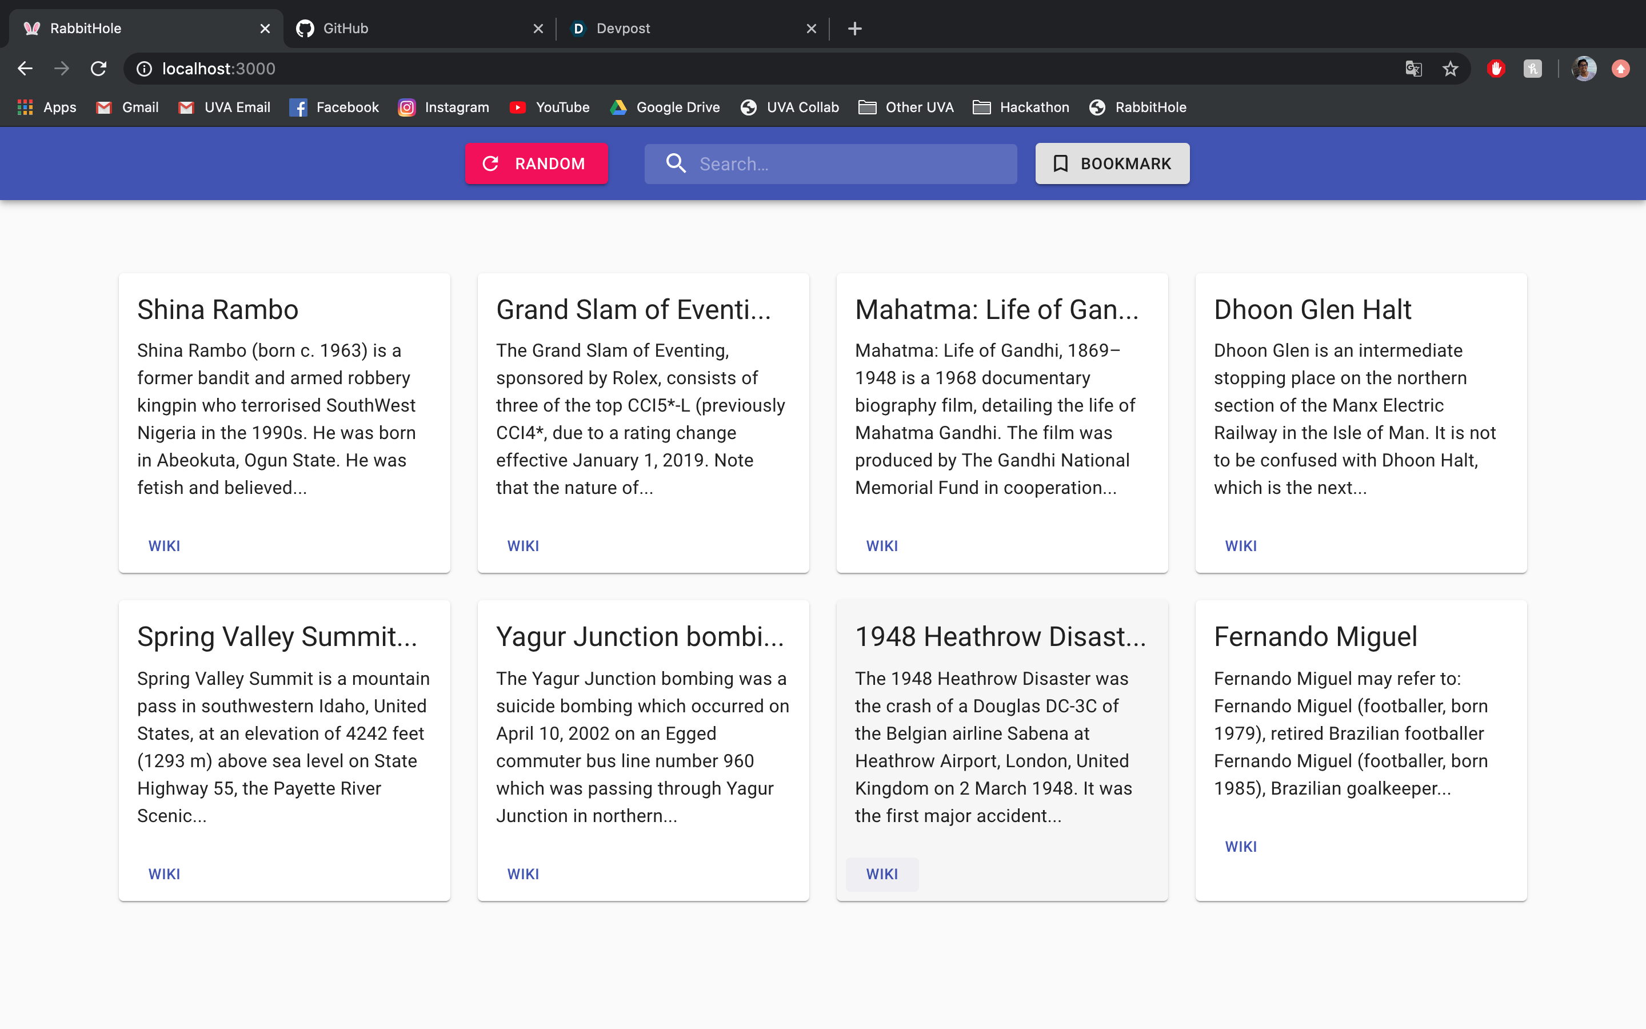1646x1029 pixels.
Task: Star this page with the bookmark star icon
Action: pyautogui.click(x=1450, y=69)
